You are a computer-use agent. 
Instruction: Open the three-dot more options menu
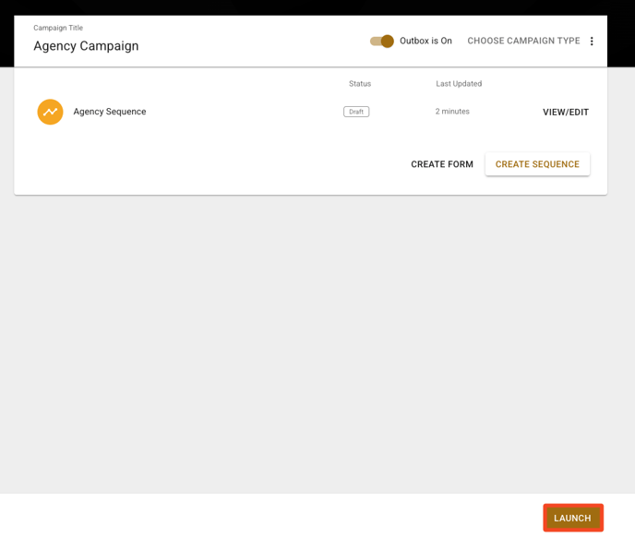pos(592,42)
